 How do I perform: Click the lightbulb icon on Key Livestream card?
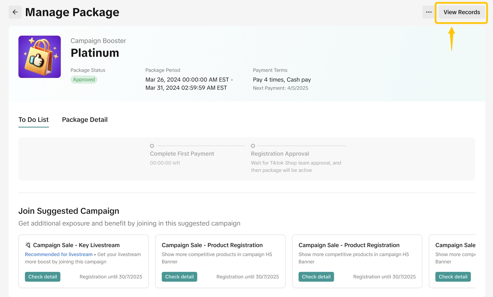(x=28, y=245)
